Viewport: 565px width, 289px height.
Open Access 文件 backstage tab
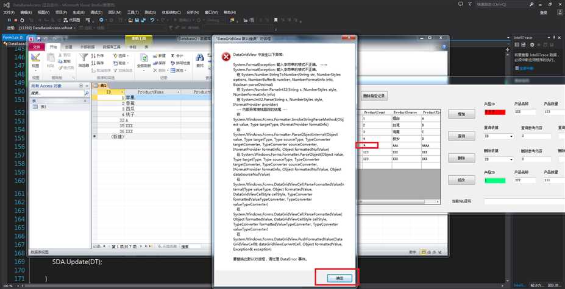37,47
